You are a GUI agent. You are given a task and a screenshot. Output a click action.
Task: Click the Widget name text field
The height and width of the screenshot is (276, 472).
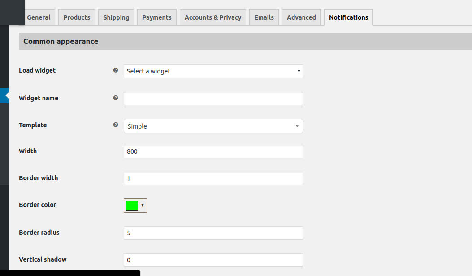coord(213,99)
